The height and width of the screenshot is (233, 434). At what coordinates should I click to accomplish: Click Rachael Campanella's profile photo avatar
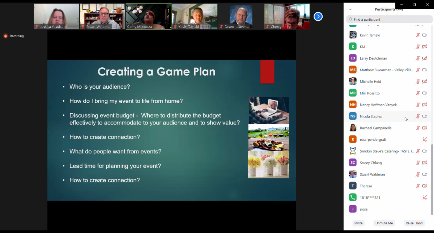[353, 128]
